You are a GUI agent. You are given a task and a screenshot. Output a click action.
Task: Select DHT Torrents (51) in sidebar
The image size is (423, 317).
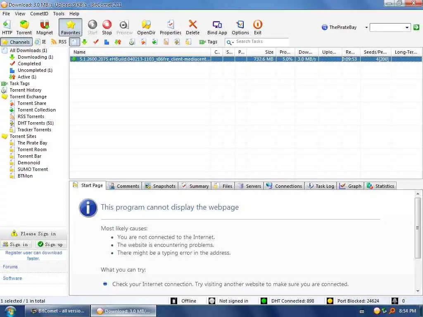tap(36, 123)
